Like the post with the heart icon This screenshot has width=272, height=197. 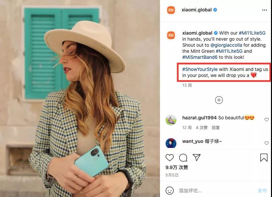(x=170, y=157)
